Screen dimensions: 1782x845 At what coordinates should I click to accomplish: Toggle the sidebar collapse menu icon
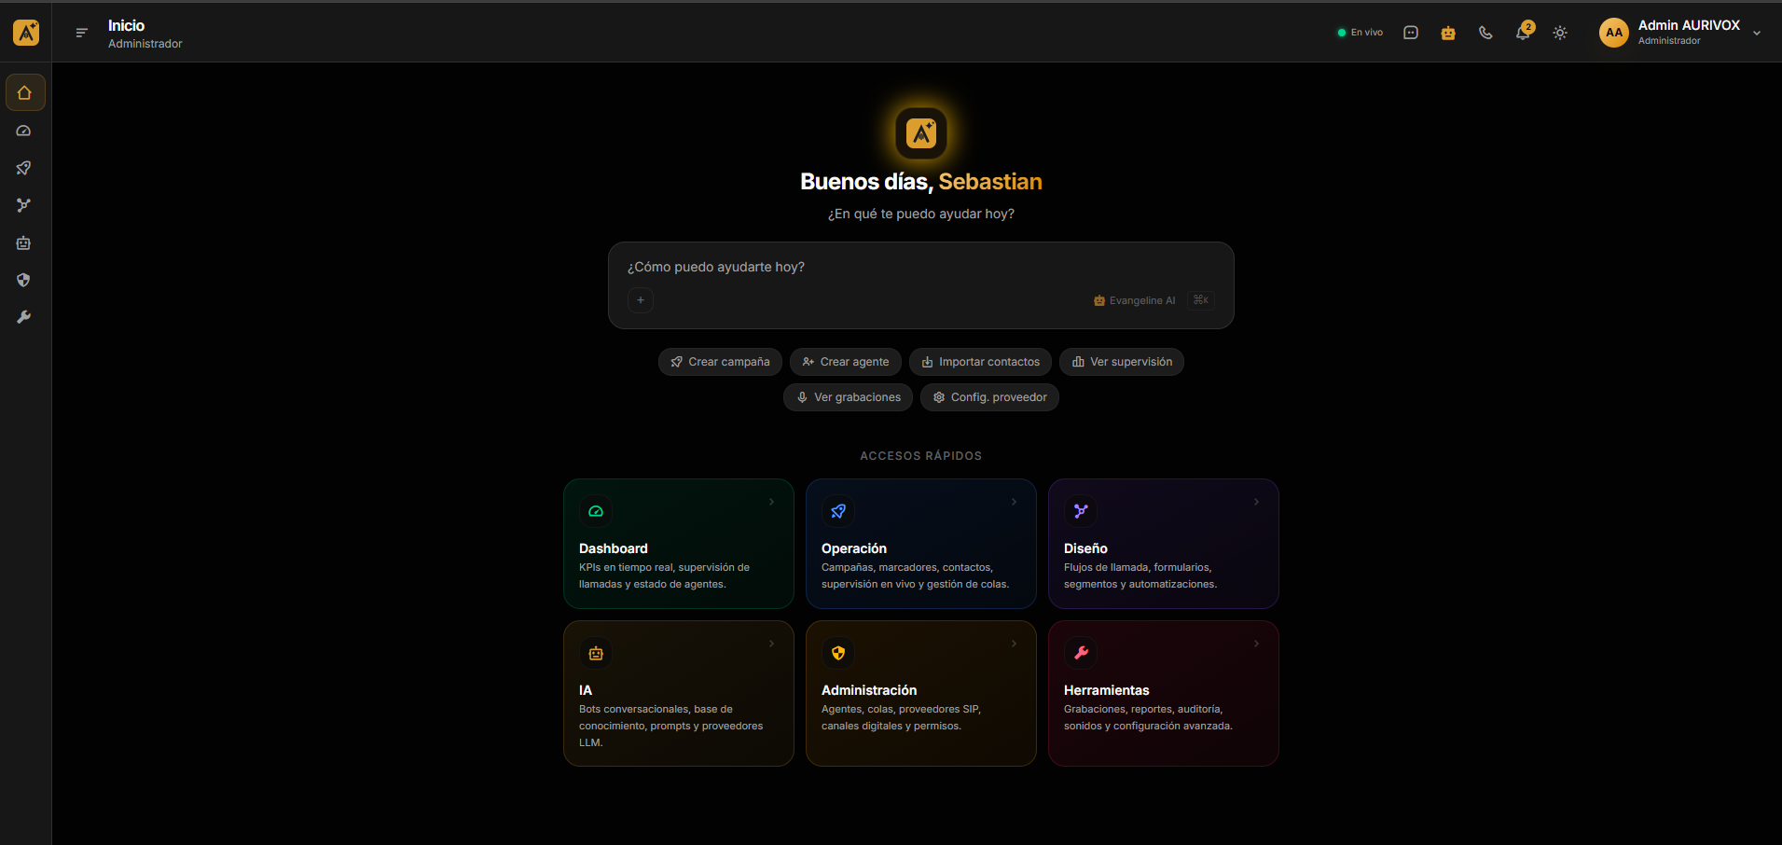(82, 33)
